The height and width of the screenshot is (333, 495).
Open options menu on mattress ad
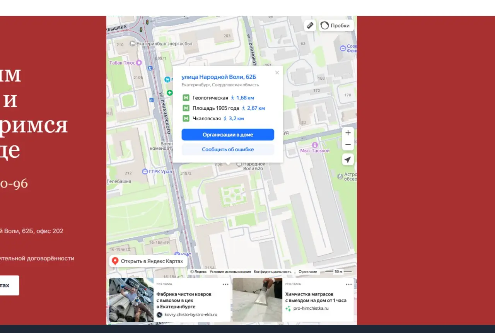(349, 284)
